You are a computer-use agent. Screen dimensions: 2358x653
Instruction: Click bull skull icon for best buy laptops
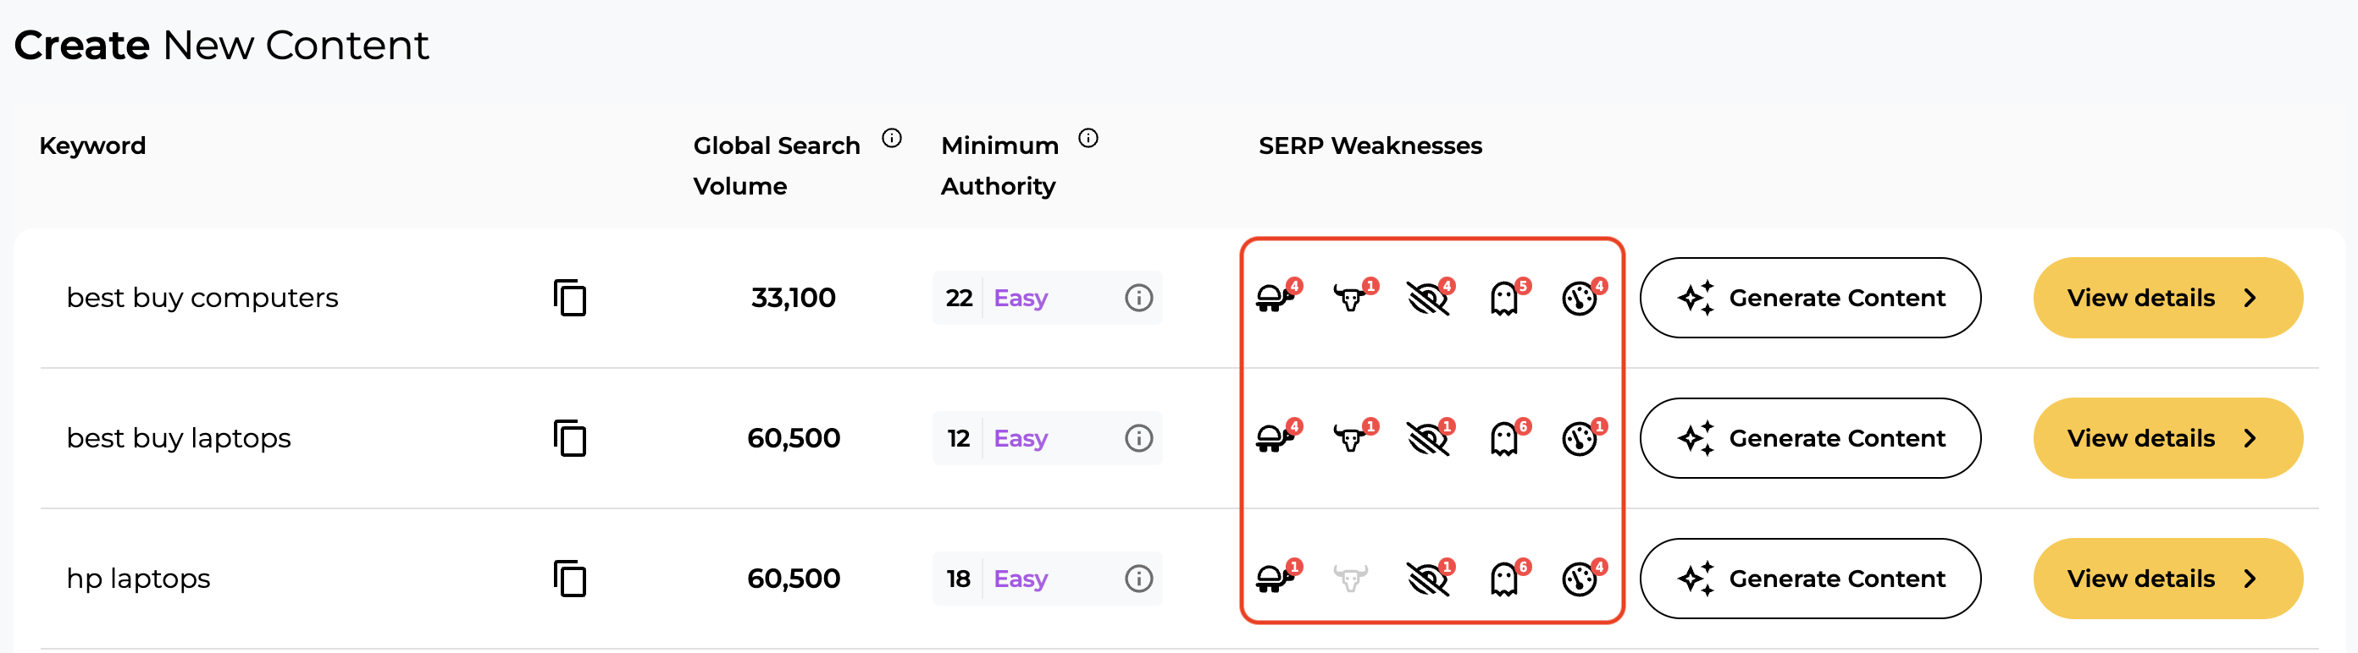point(1351,438)
